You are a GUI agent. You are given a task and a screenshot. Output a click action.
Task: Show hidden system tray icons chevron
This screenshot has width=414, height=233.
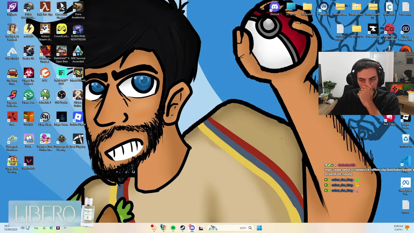(65, 228)
